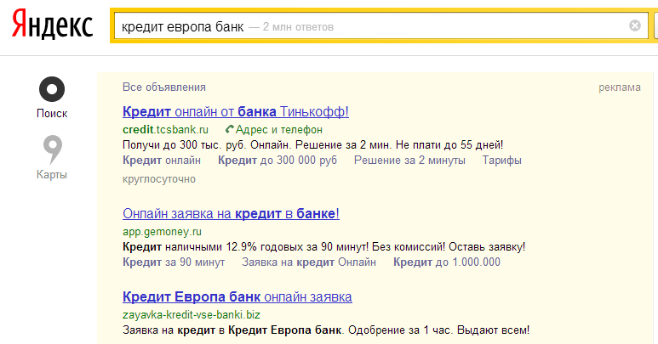Open the Кредит за 90 минут sitelink
The width and height of the screenshot is (658, 344).
coord(174,262)
